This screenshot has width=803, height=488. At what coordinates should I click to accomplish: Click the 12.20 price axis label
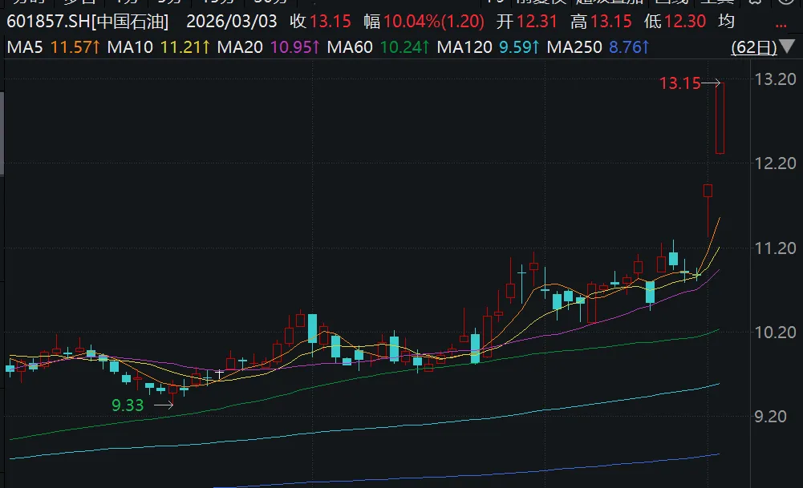click(776, 163)
